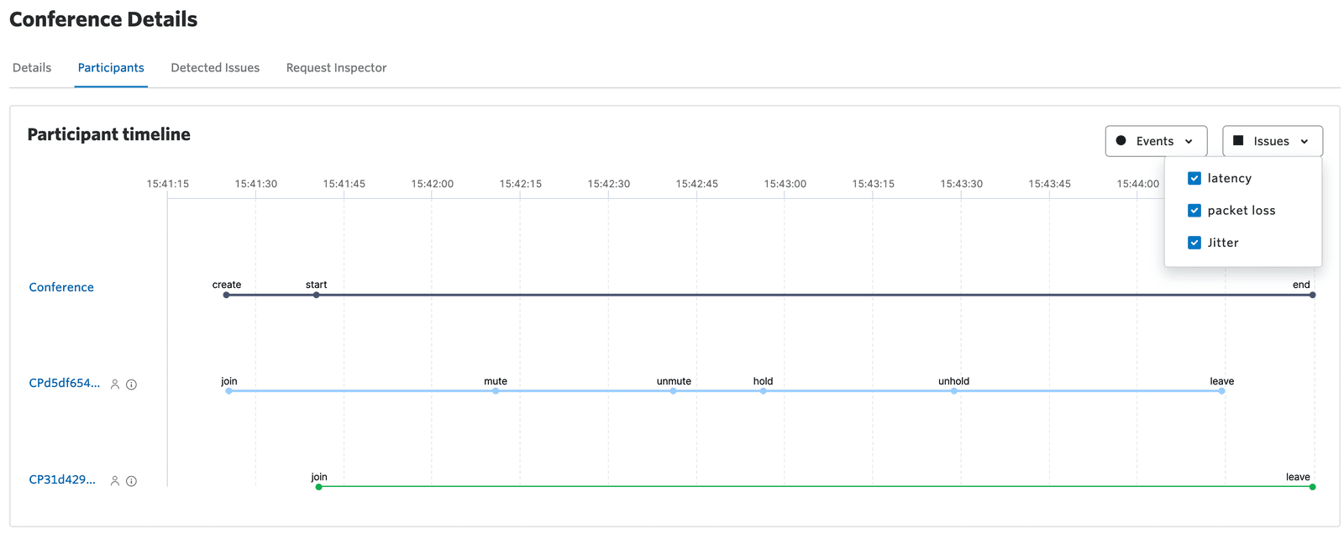This screenshot has height=534, width=1344.
Task: Click the hold event marker
Action: point(763,390)
